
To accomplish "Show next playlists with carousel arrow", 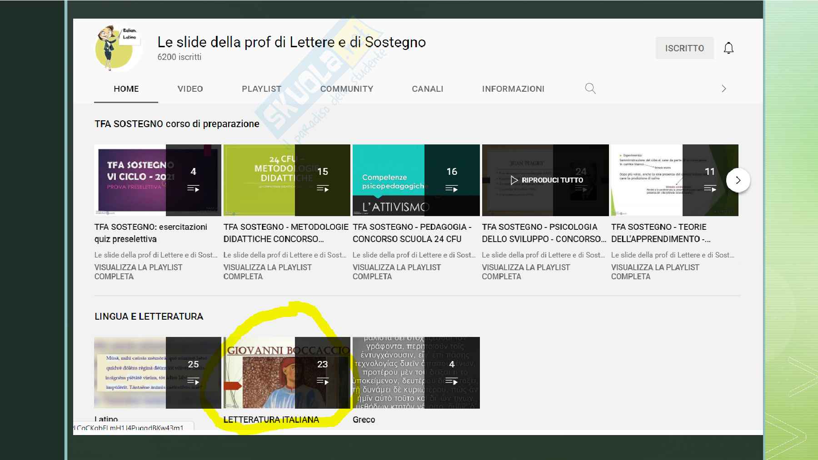I will (738, 180).
